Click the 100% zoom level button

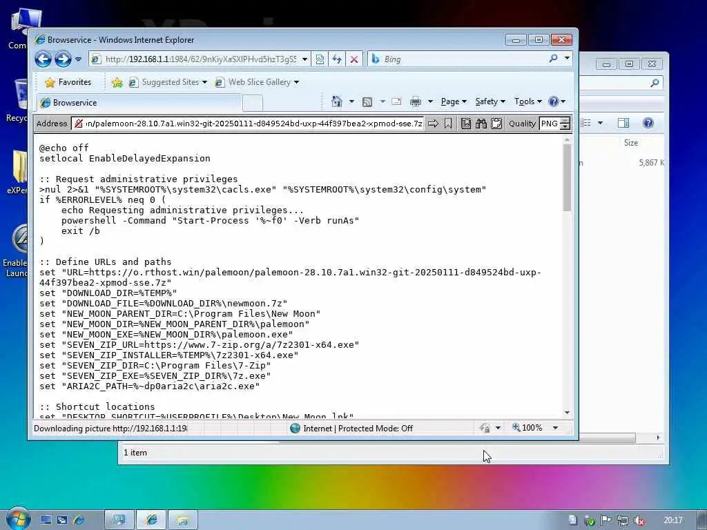click(x=527, y=427)
